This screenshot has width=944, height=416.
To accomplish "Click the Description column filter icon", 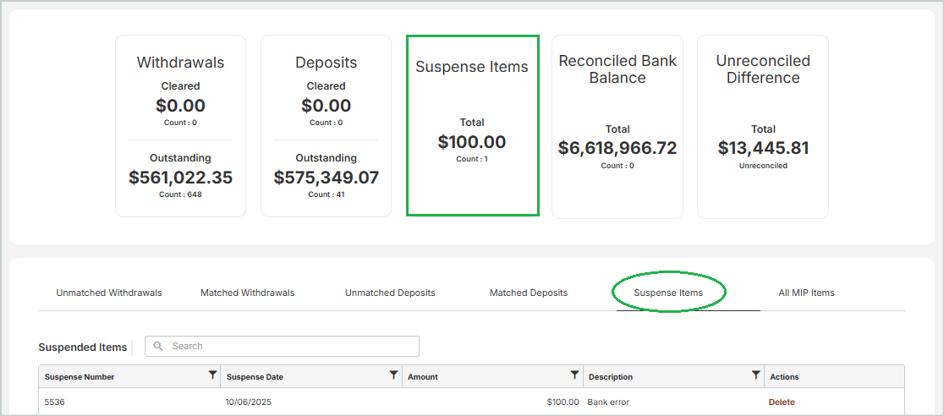I will 755,375.
